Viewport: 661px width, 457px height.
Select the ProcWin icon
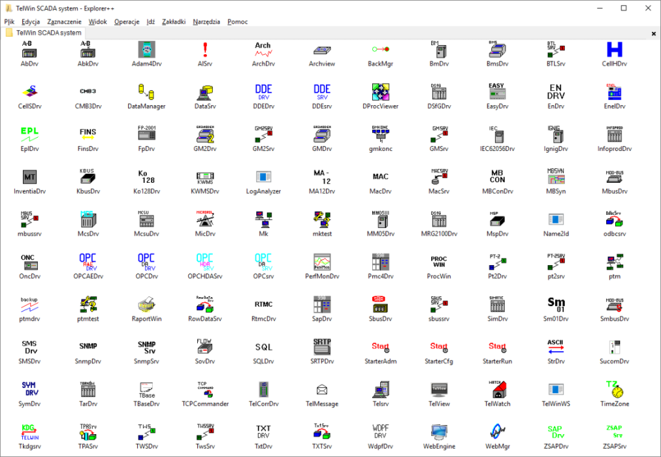coord(439,262)
